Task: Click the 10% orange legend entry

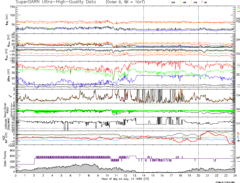Action: pyautogui.click(x=195, y=2)
